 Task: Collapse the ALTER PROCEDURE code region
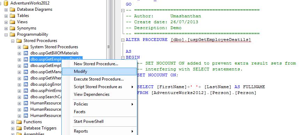123,40
